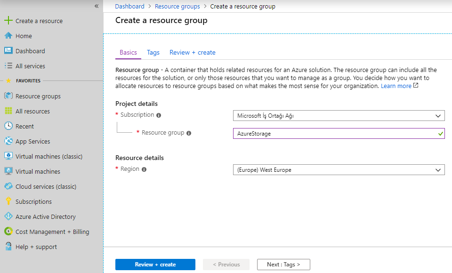Image resolution: width=452 pixels, height=273 pixels.
Task: Open Resource groups in sidebar
Action: coord(38,96)
